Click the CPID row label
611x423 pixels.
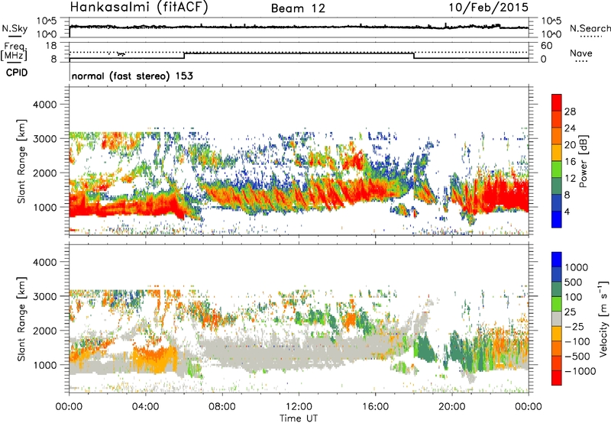point(17,73)
